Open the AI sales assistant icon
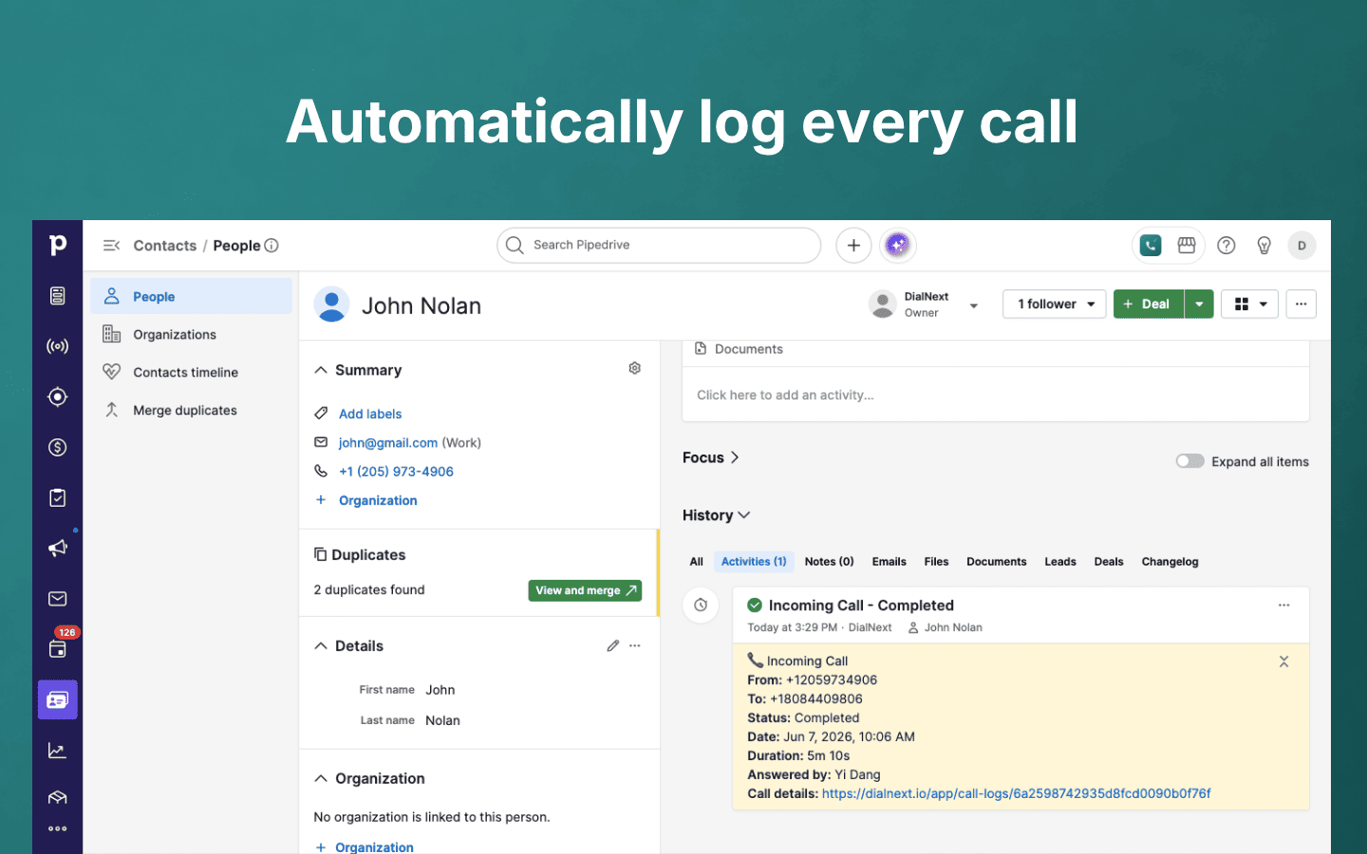1367x854 pixels. click(x=897, y=246)
